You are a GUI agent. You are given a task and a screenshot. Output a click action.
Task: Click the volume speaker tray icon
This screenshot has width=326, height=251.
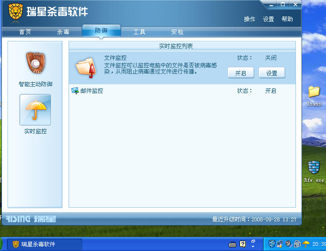[288, 244]
